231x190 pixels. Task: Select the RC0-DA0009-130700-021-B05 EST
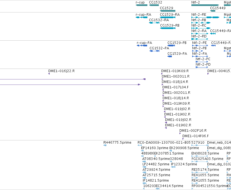140,146
